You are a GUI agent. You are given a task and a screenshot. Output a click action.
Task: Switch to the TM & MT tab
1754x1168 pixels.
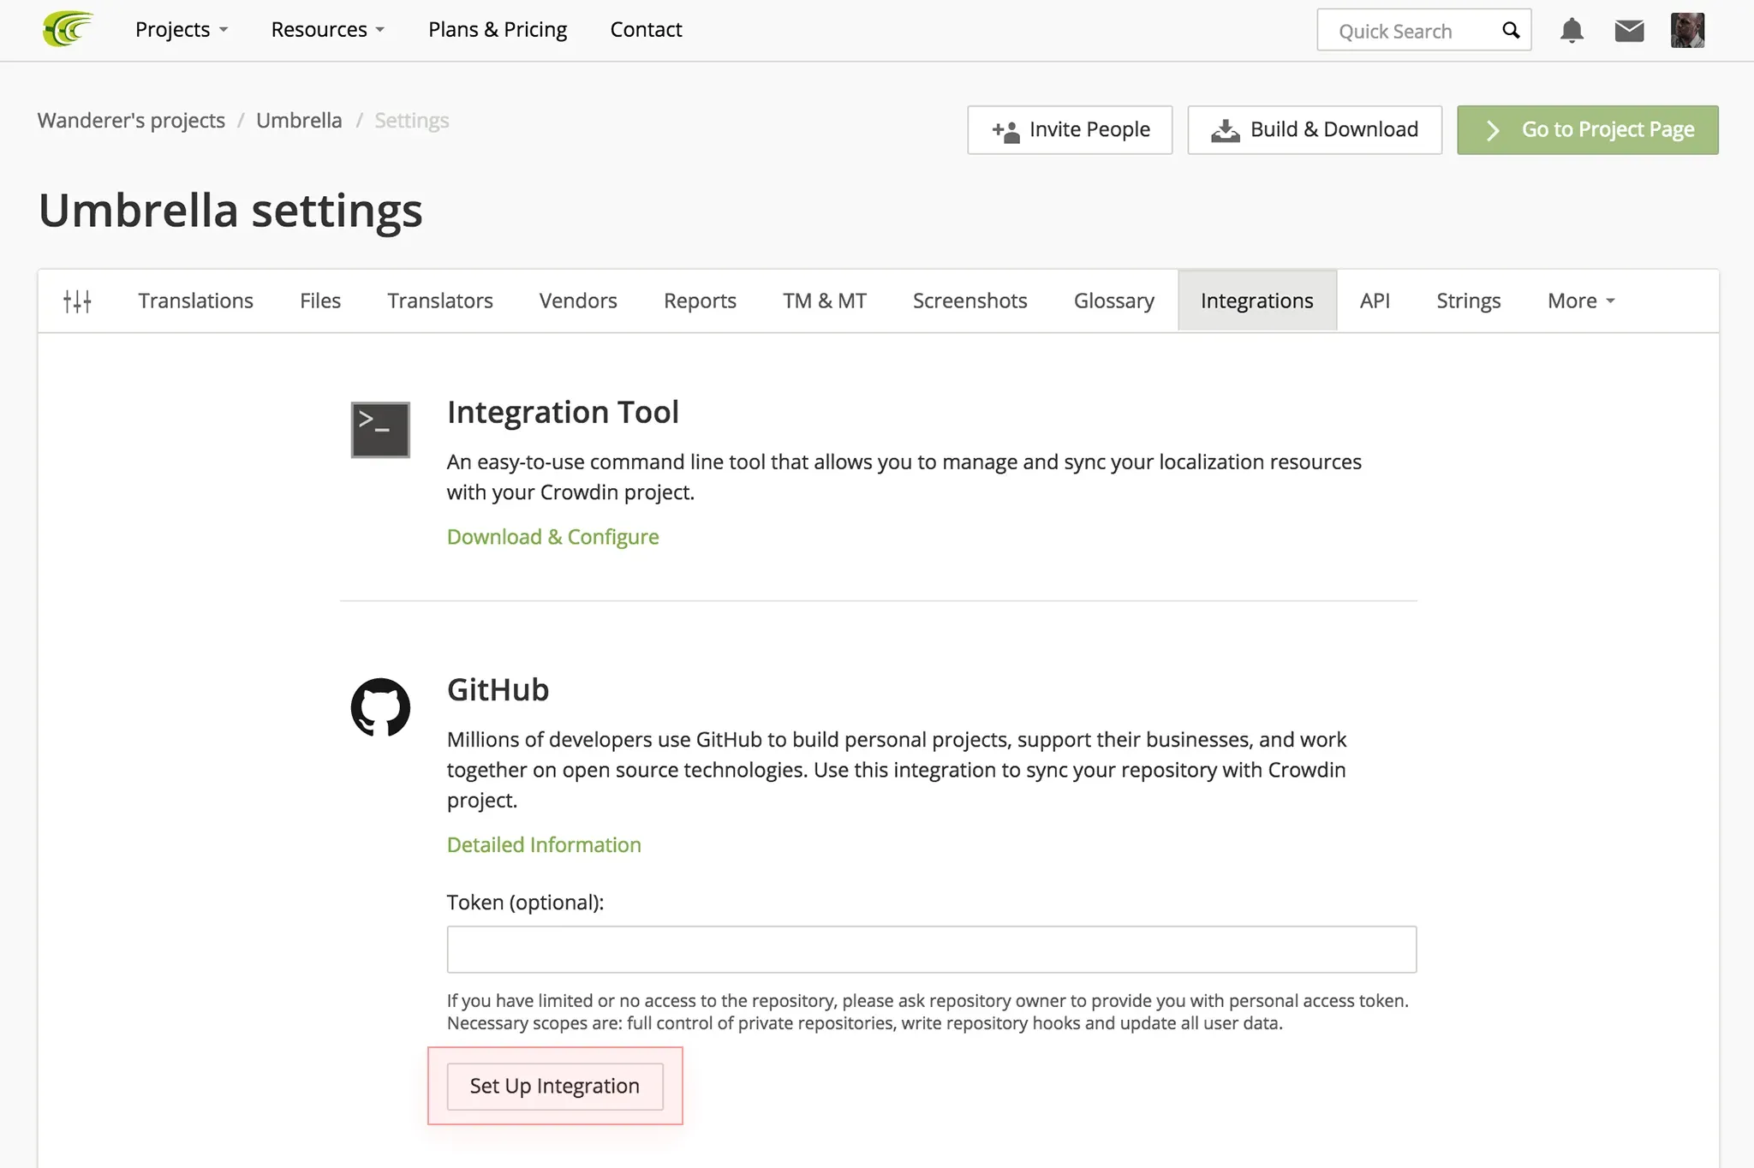pyautogui.click(x=824, y=301)
